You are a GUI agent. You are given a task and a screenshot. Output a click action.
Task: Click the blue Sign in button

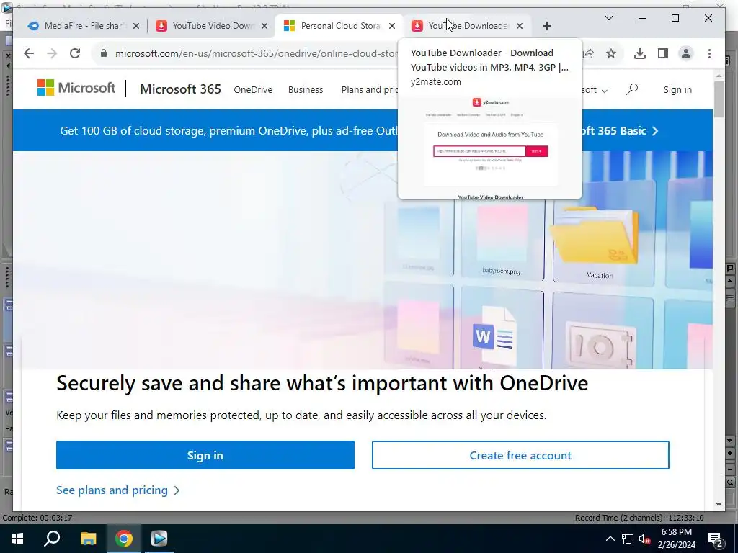(x=205, y=455)
